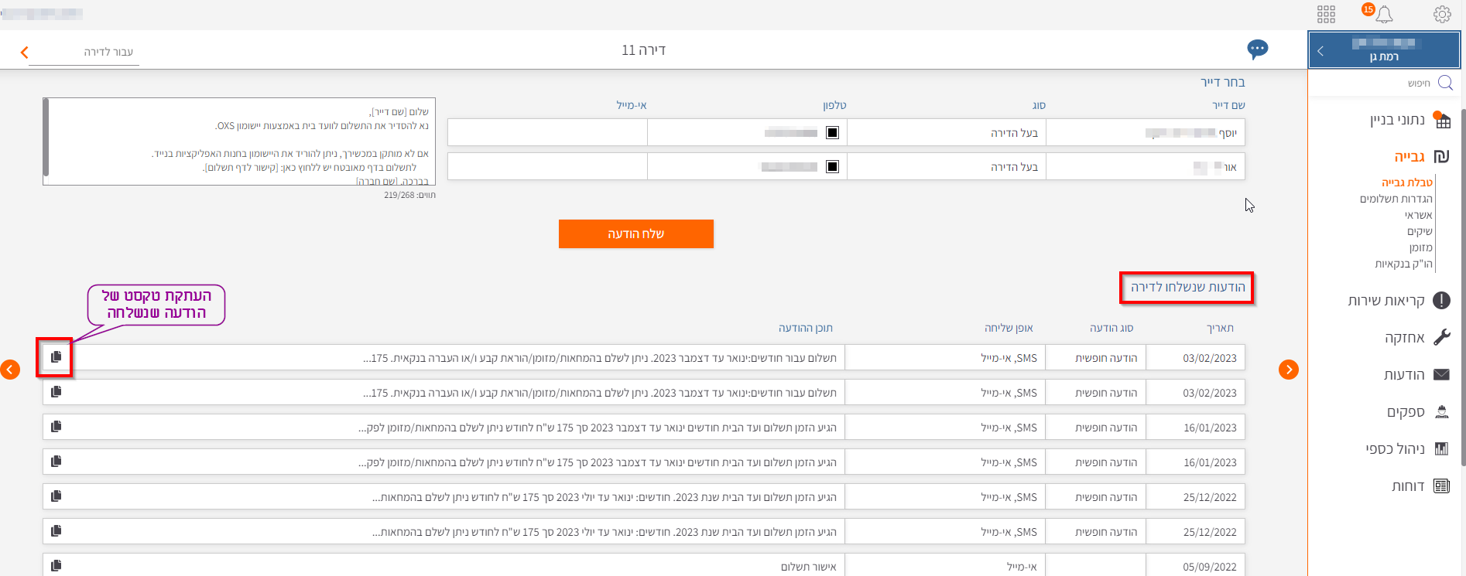The image size is (1466, 576).
Task: Open the settings gear icon
Action: [x=1441, y=14]
